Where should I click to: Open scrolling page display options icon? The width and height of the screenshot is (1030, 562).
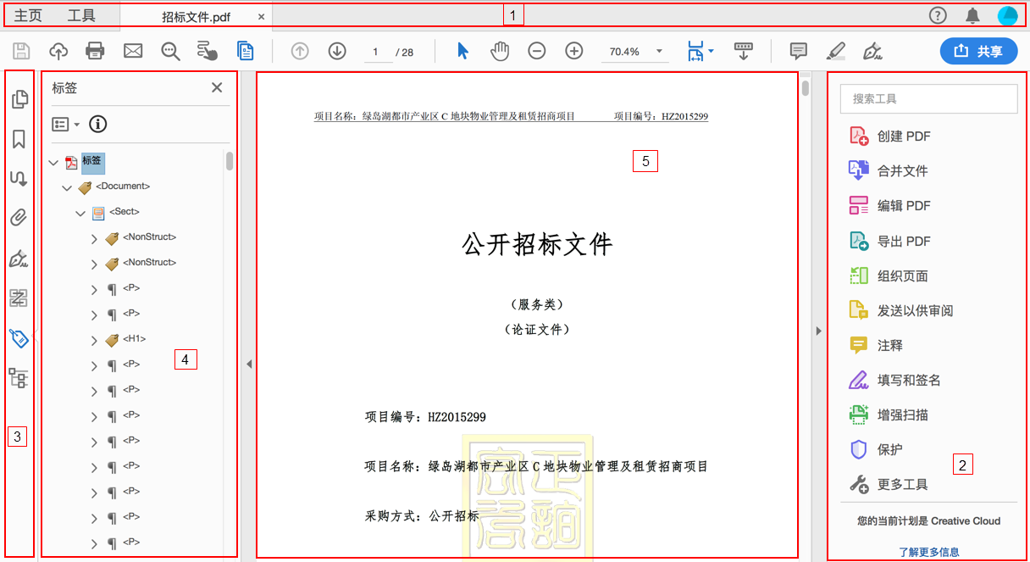(744, 51)
